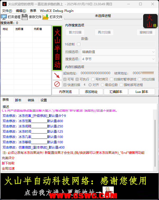Viewport: 159px width, 200px height.
Task: Expand the 搜索选项 4 字节 dropdown
Action: (x=118, y=59)
